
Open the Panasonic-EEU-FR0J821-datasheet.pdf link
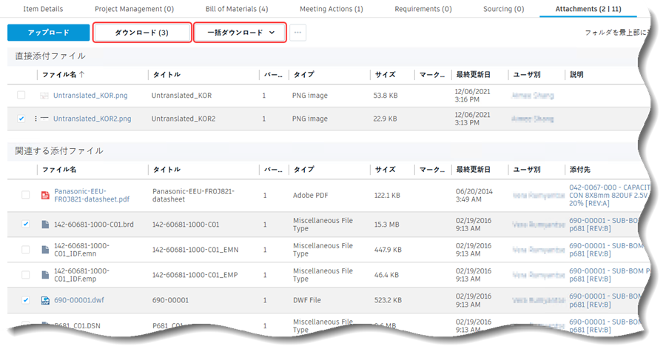click(92, 195)
